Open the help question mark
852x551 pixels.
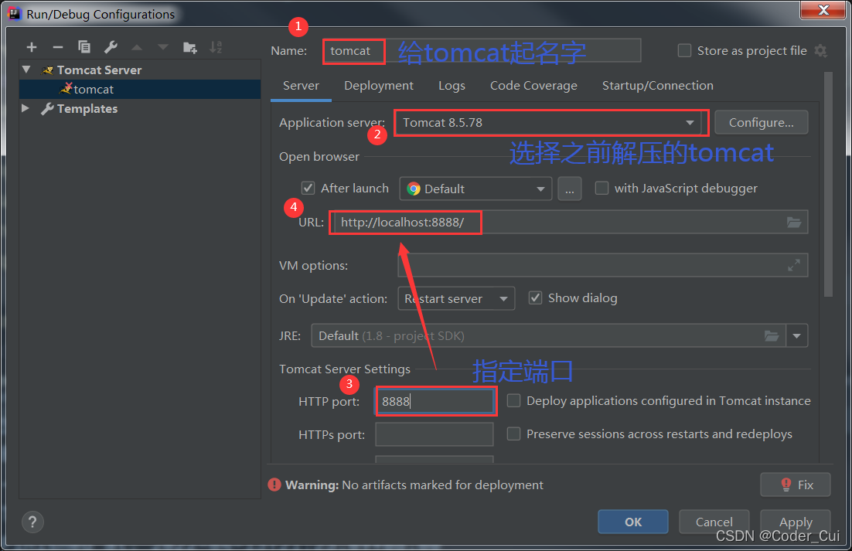pos(32,522)
